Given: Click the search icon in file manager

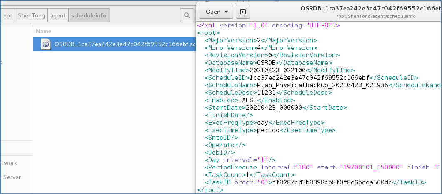Looking at the screenshot, I should coord(187,16).
